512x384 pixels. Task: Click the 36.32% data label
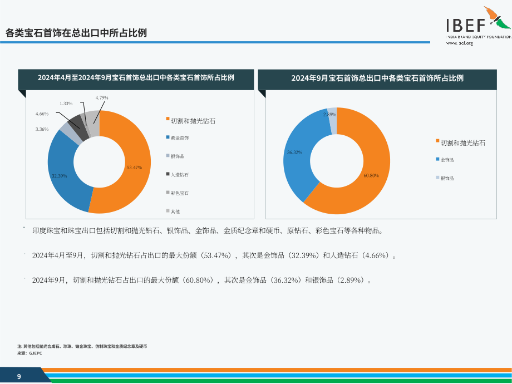294,152
